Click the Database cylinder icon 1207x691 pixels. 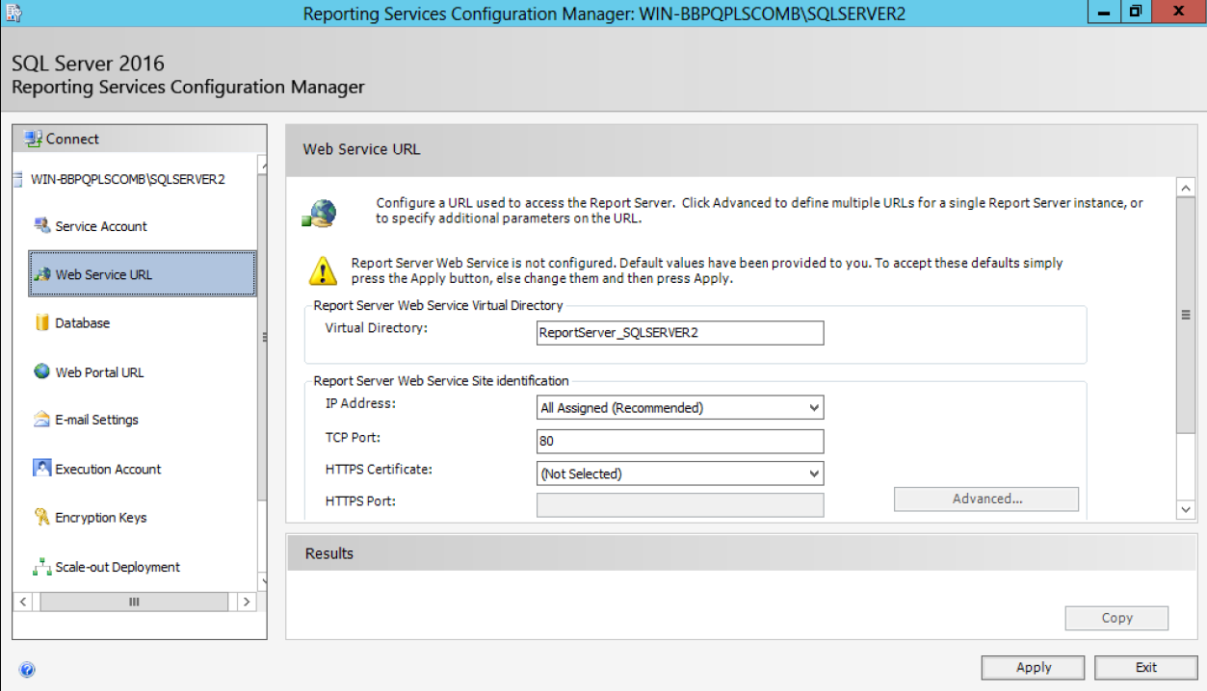pyautogui.click(x=42, y=322)
